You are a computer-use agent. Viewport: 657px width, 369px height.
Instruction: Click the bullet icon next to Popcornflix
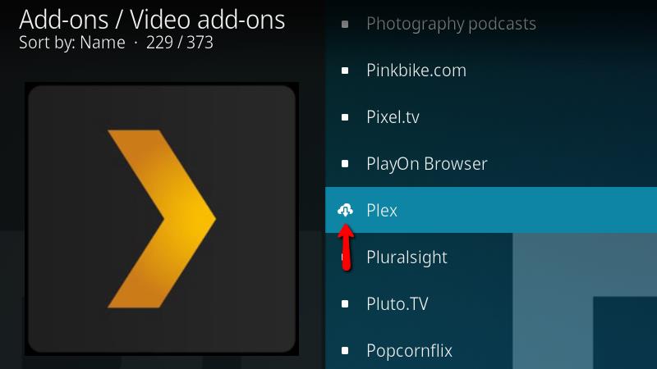click(x=345, y=351)
